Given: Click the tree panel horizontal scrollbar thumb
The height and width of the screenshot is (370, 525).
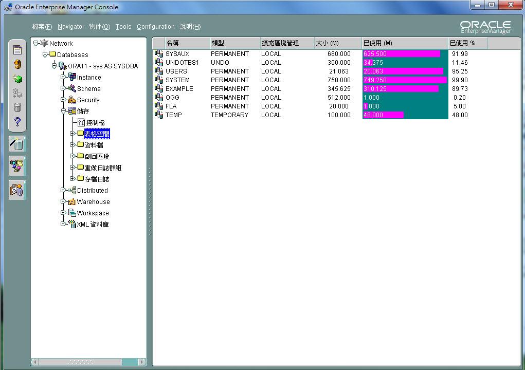Looking at the screenshot, I should 80,362.
